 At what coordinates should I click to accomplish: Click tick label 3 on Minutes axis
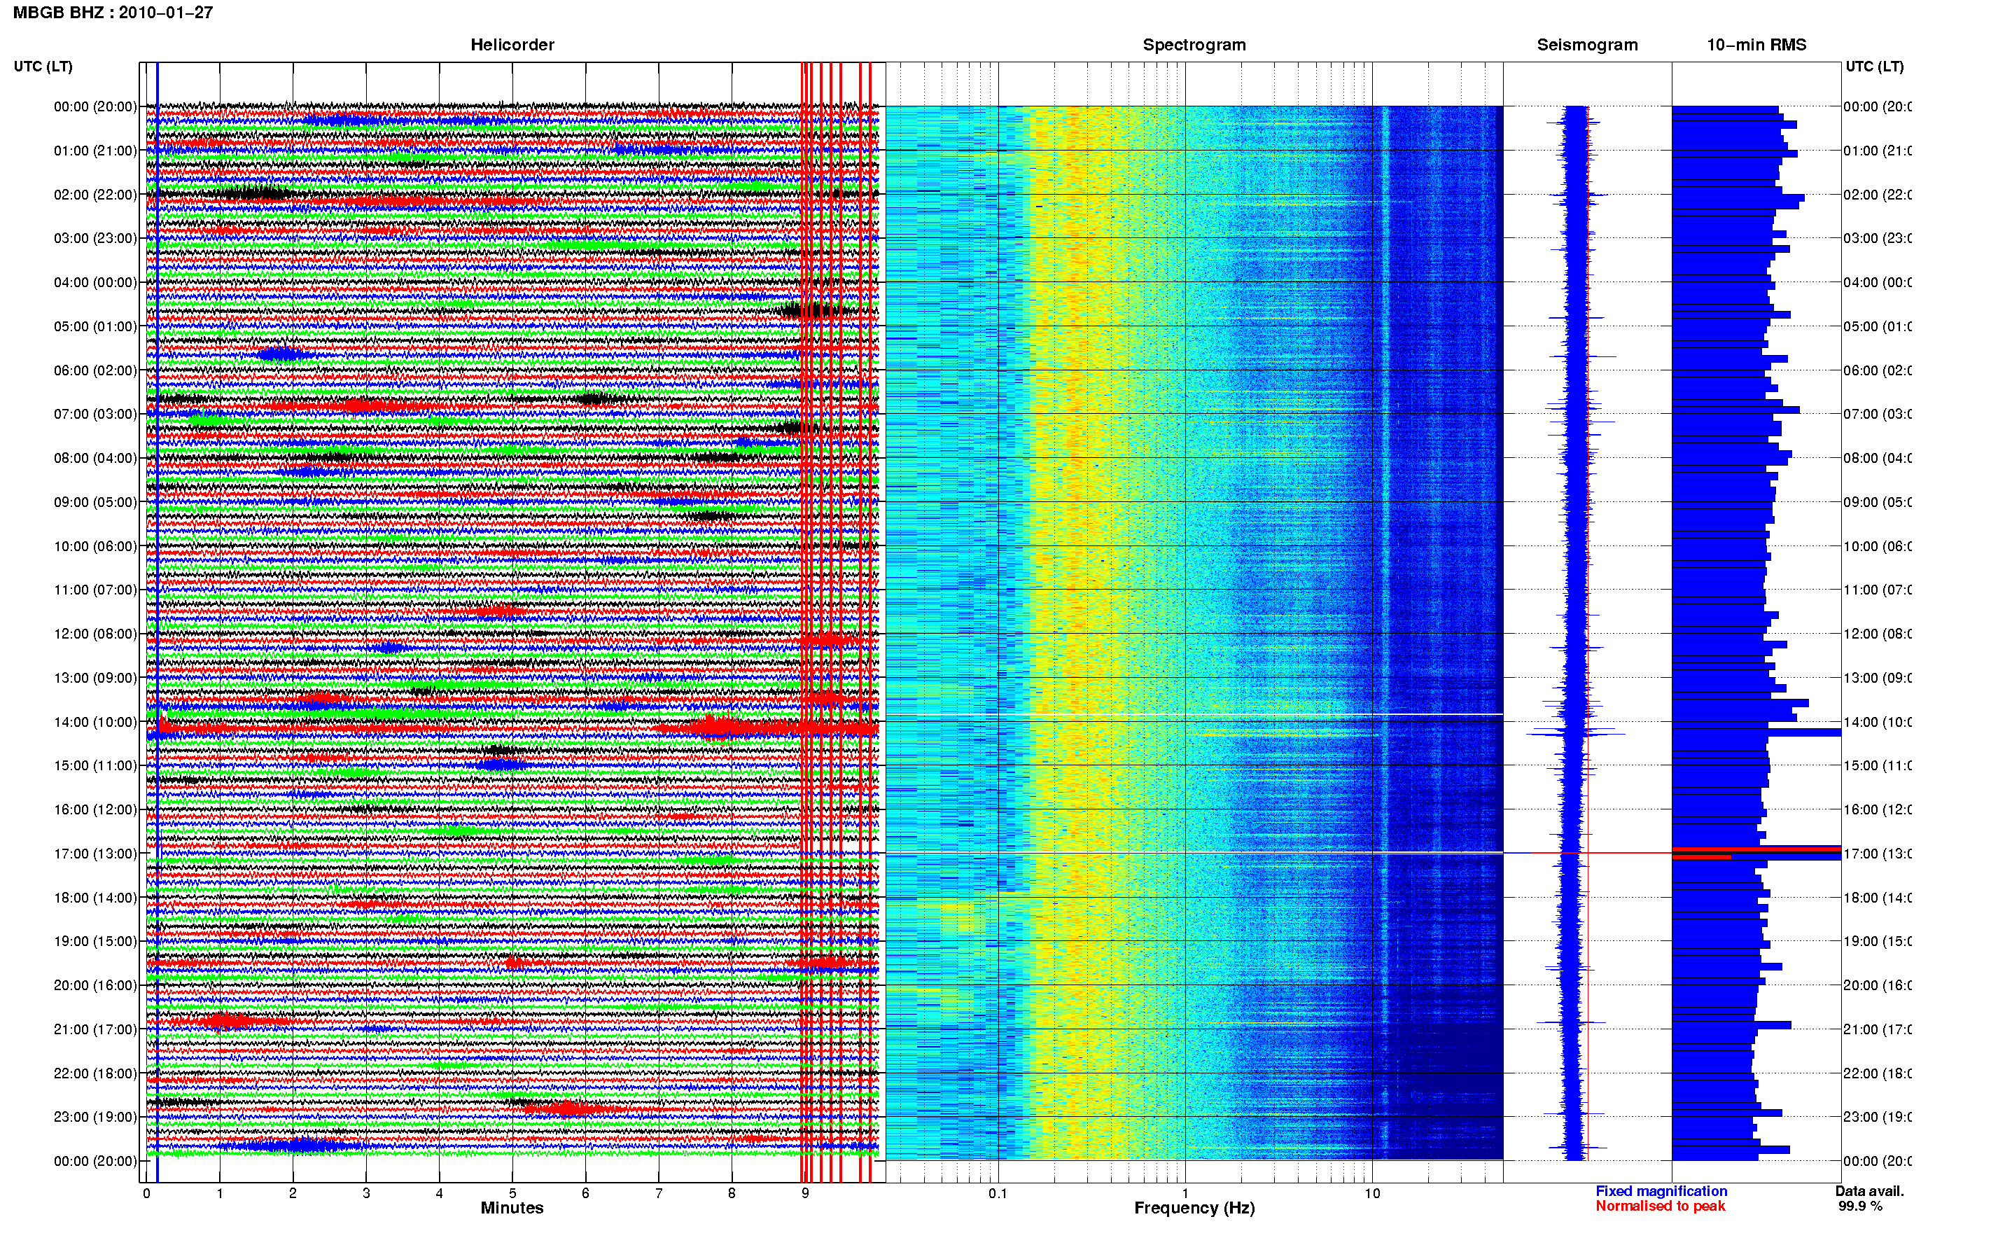366,1193
